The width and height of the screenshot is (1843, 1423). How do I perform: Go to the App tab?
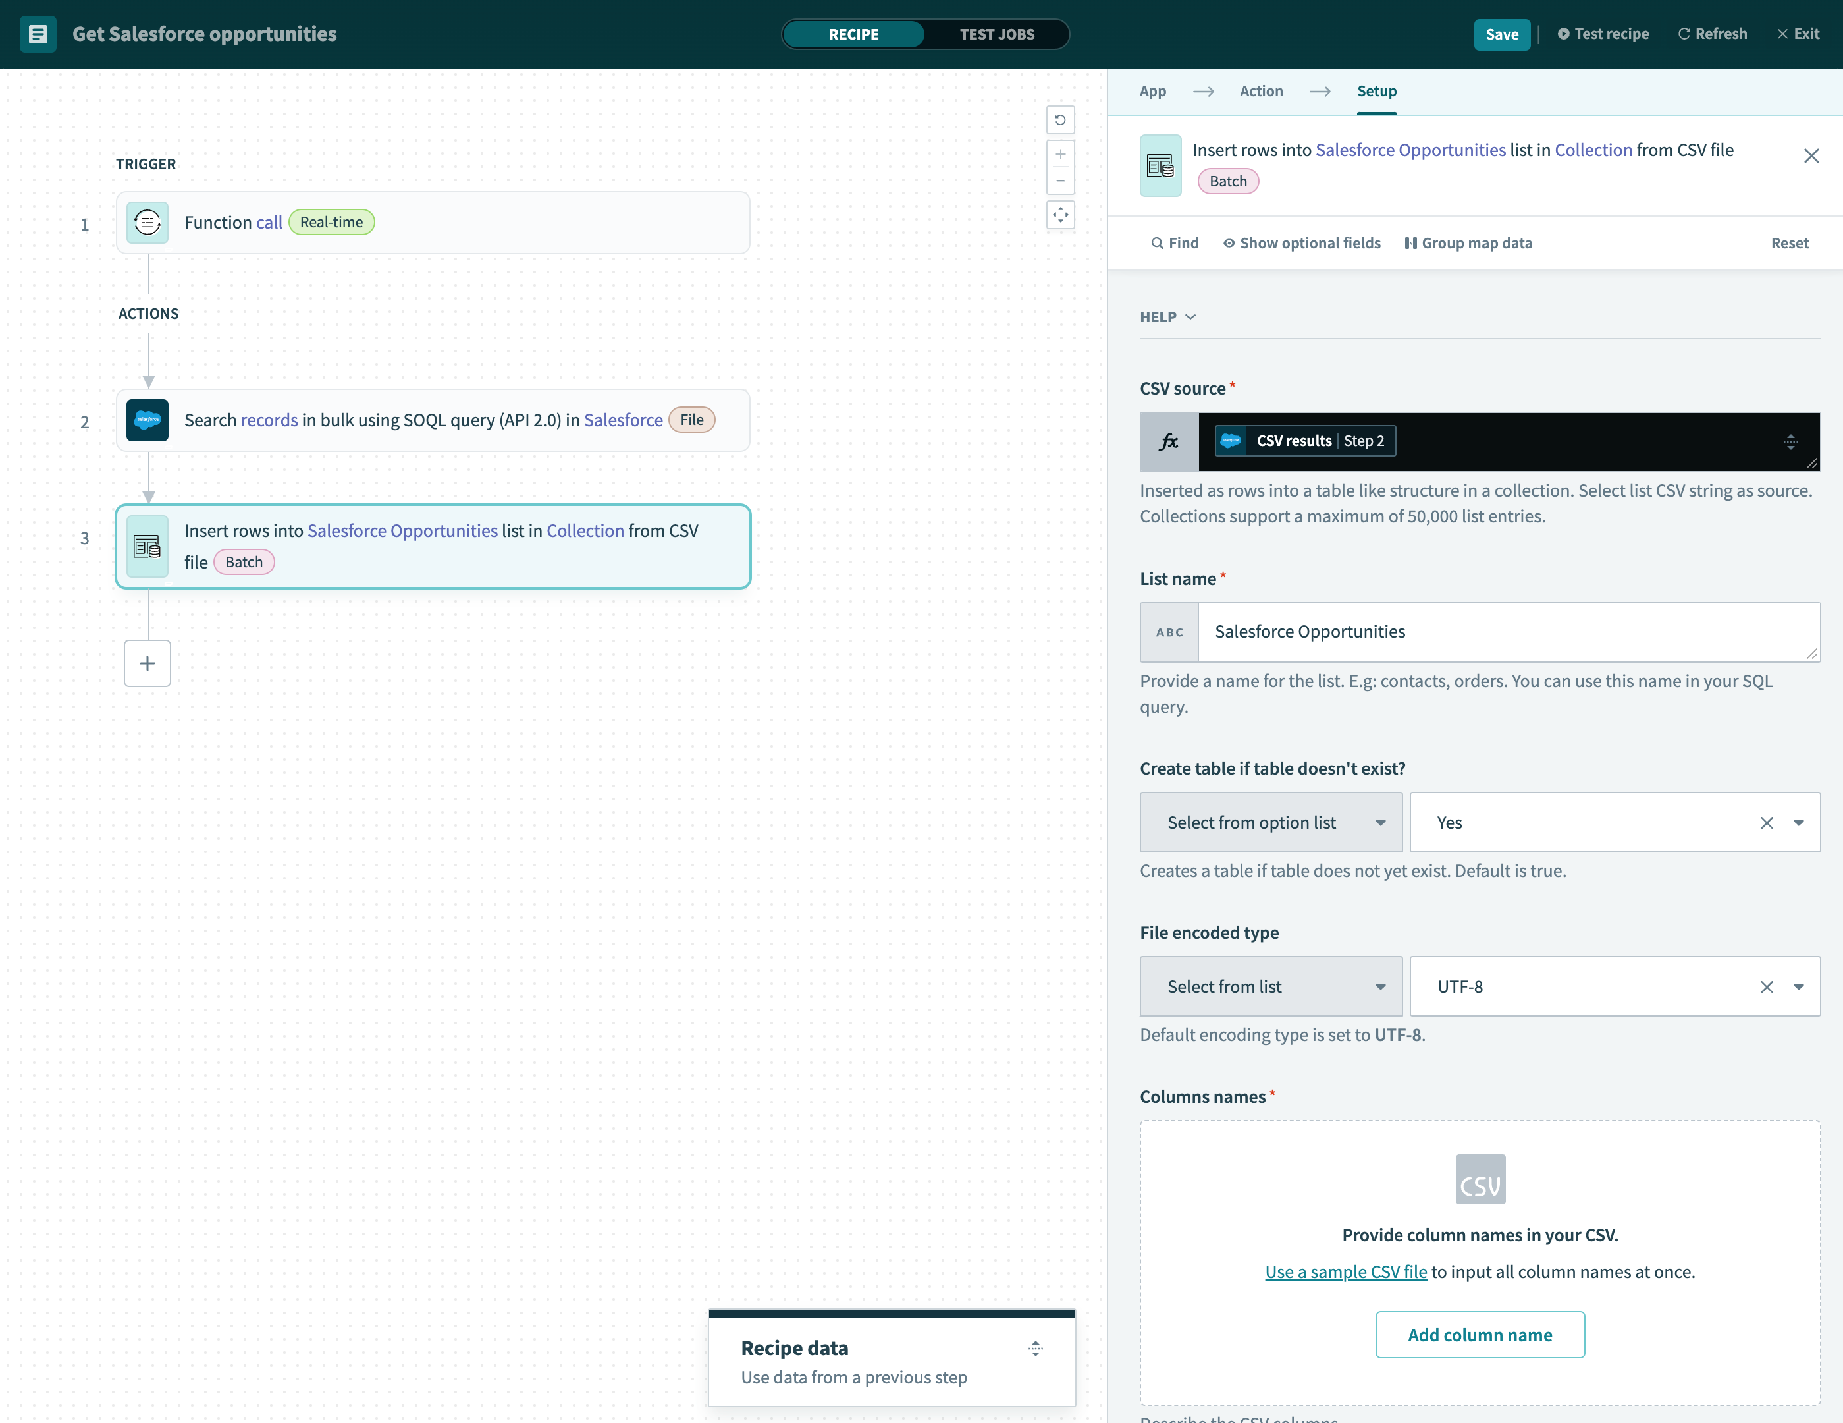tap(1152, 91)
